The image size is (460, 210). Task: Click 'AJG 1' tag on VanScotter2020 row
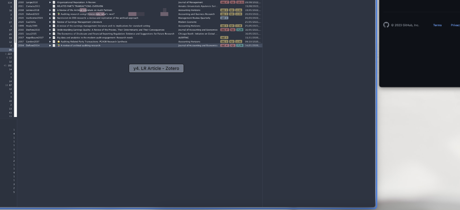point(224,18)
